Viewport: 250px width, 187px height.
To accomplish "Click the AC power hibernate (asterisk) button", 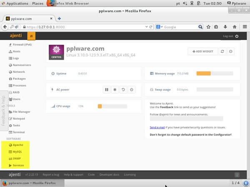I will 115,89.
